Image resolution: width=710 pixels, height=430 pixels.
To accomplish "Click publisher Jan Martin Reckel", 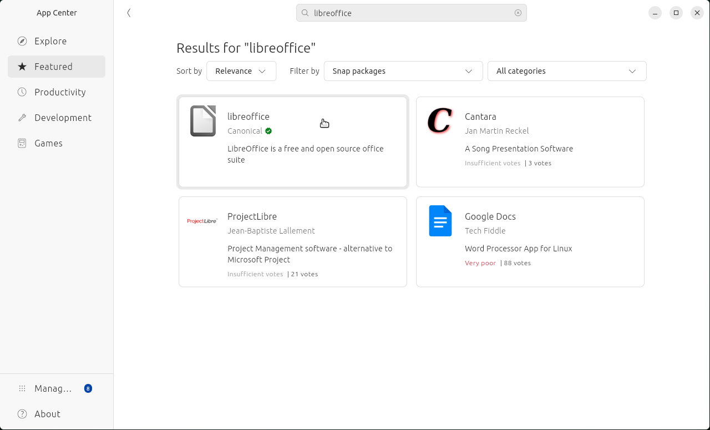I will (497, 131).
